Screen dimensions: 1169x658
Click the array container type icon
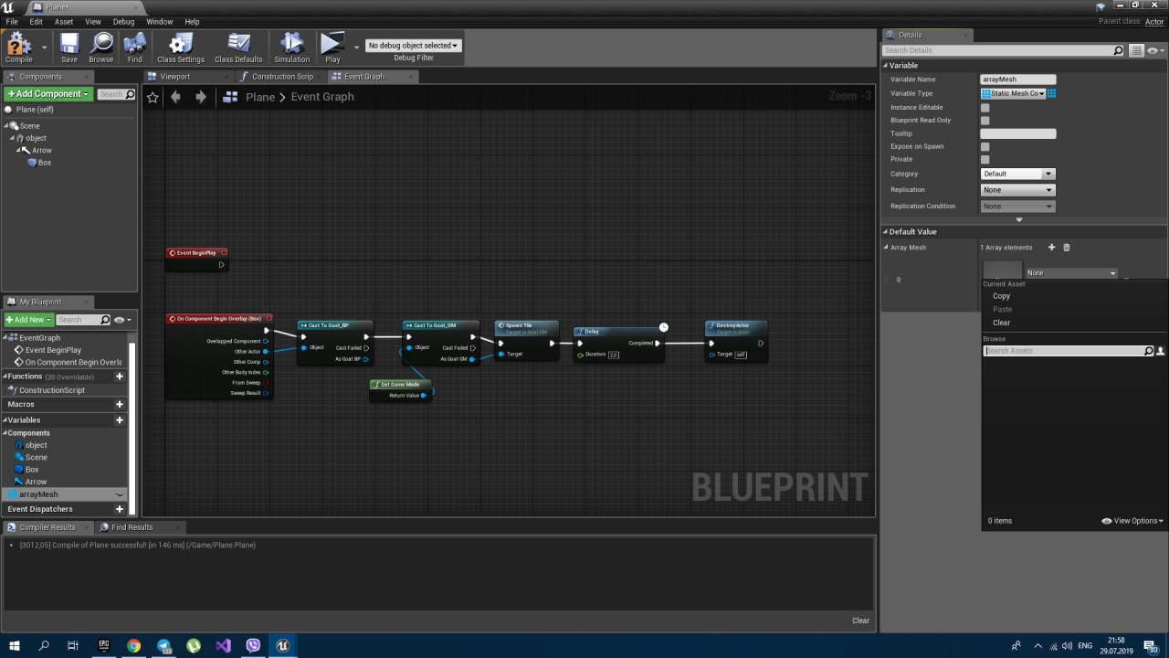point(1052,93)
